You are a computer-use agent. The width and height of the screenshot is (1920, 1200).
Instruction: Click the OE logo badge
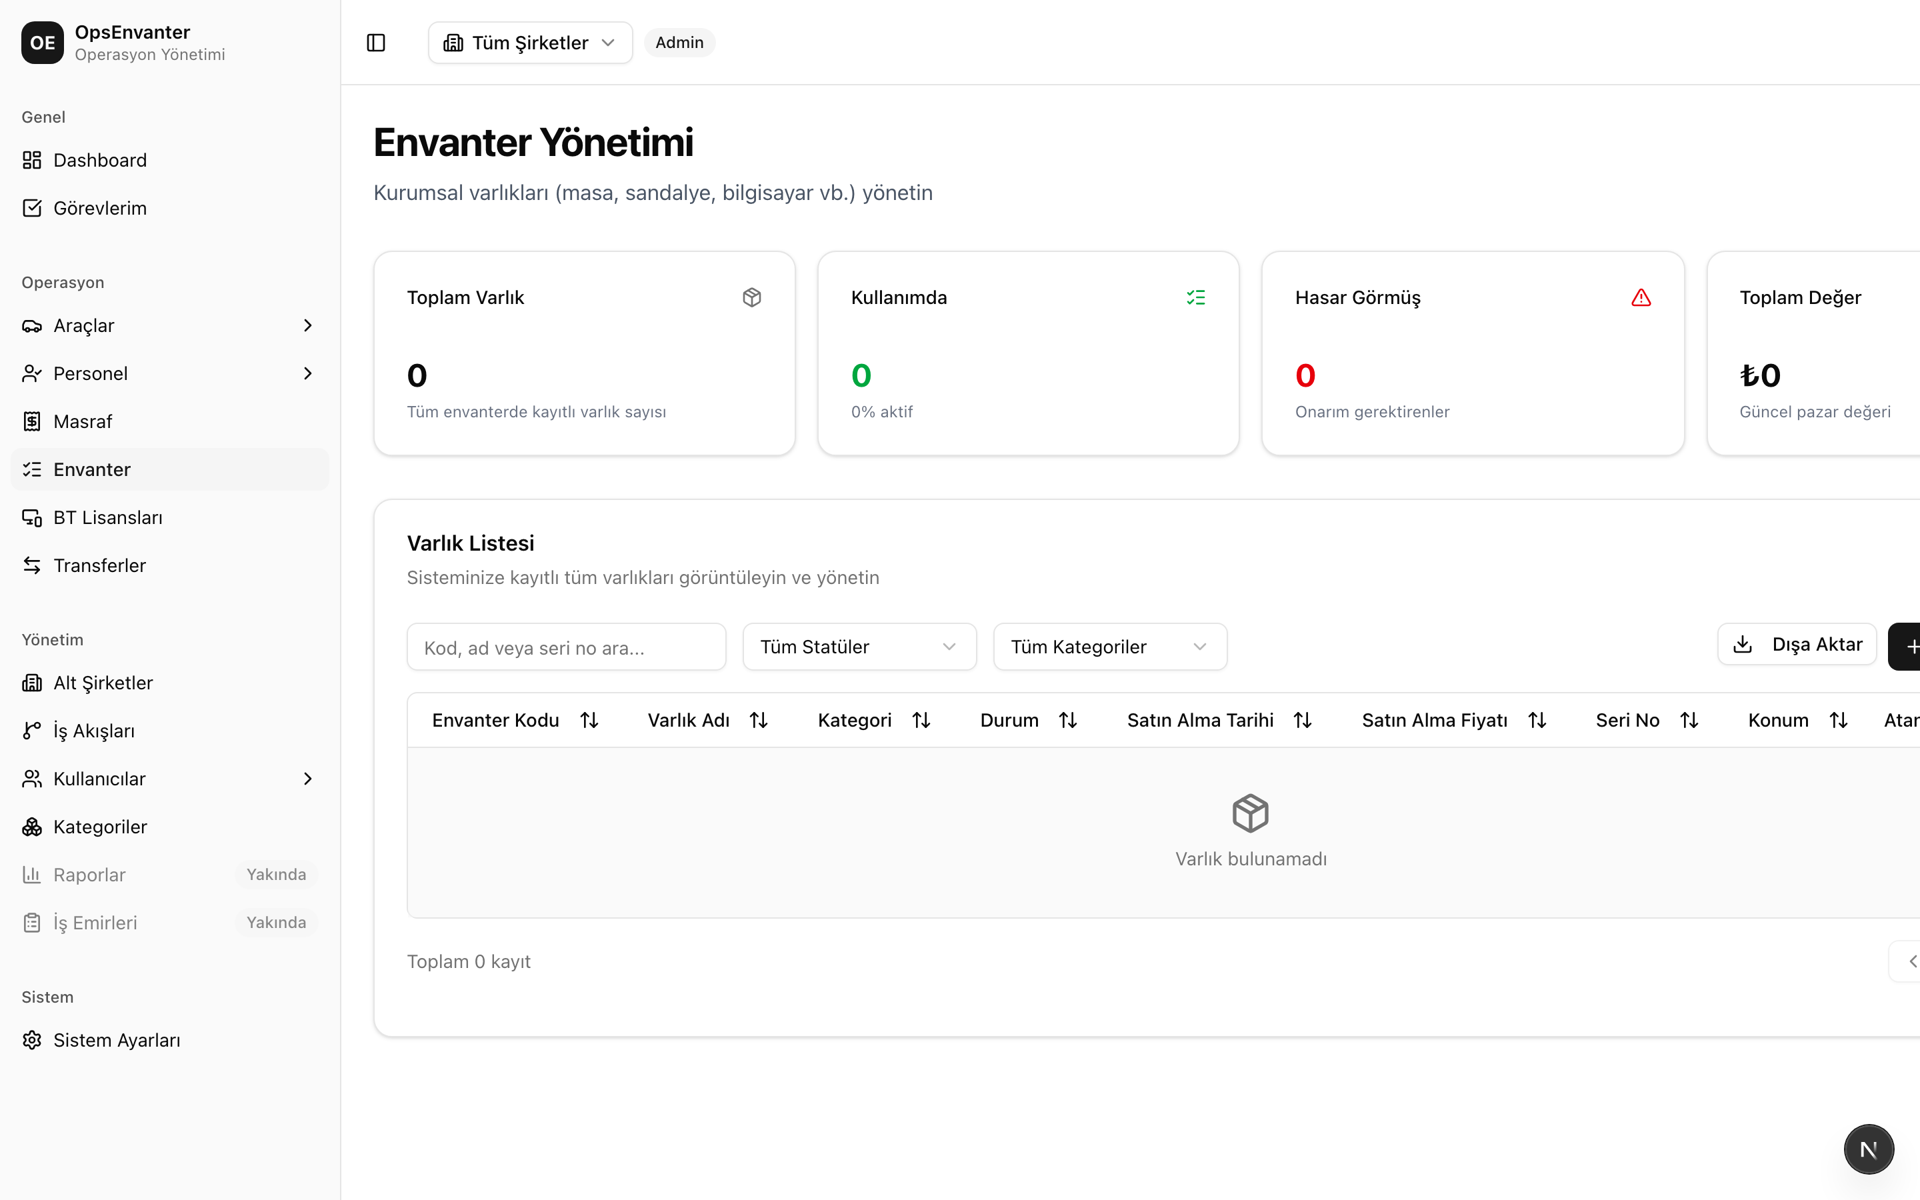(42, 43)
